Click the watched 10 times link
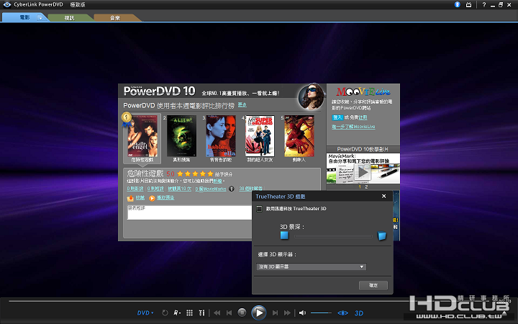This screenshot has width=518, height=324. 179,189
